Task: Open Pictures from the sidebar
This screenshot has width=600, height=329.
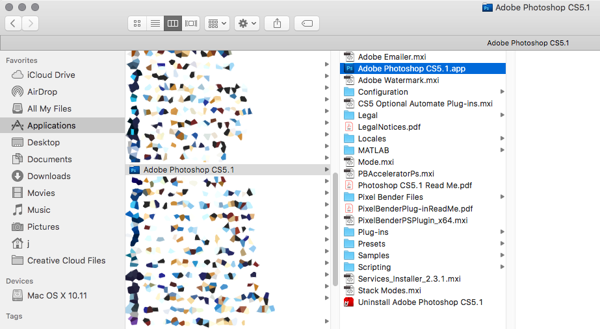Action: click(x=62, y=226)
